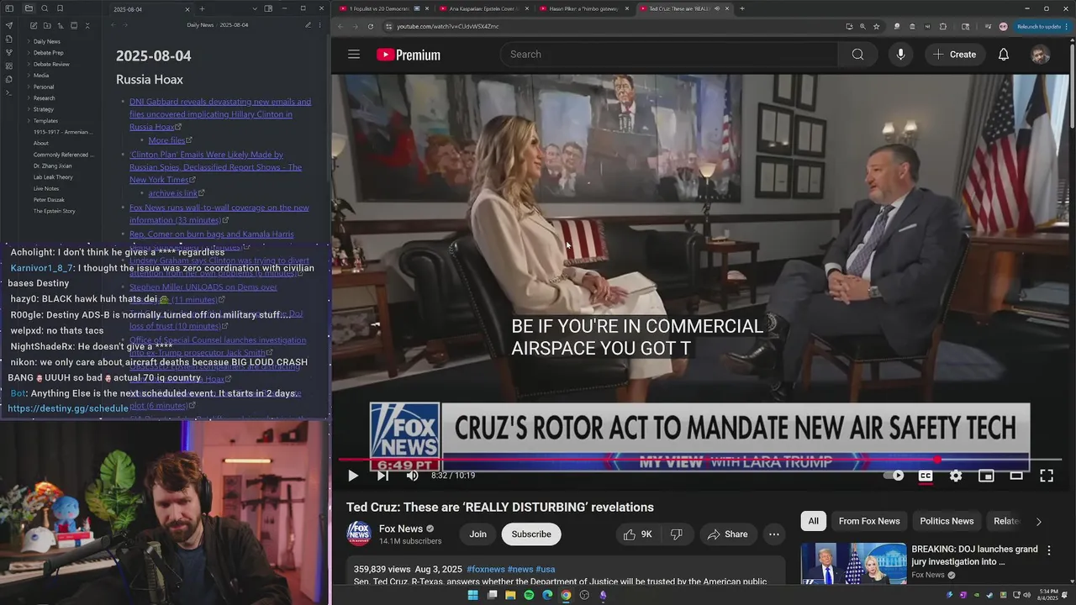Open Obsidian tab list dropdown chevron
This screenshot has width=1076, height=605.
255,8
